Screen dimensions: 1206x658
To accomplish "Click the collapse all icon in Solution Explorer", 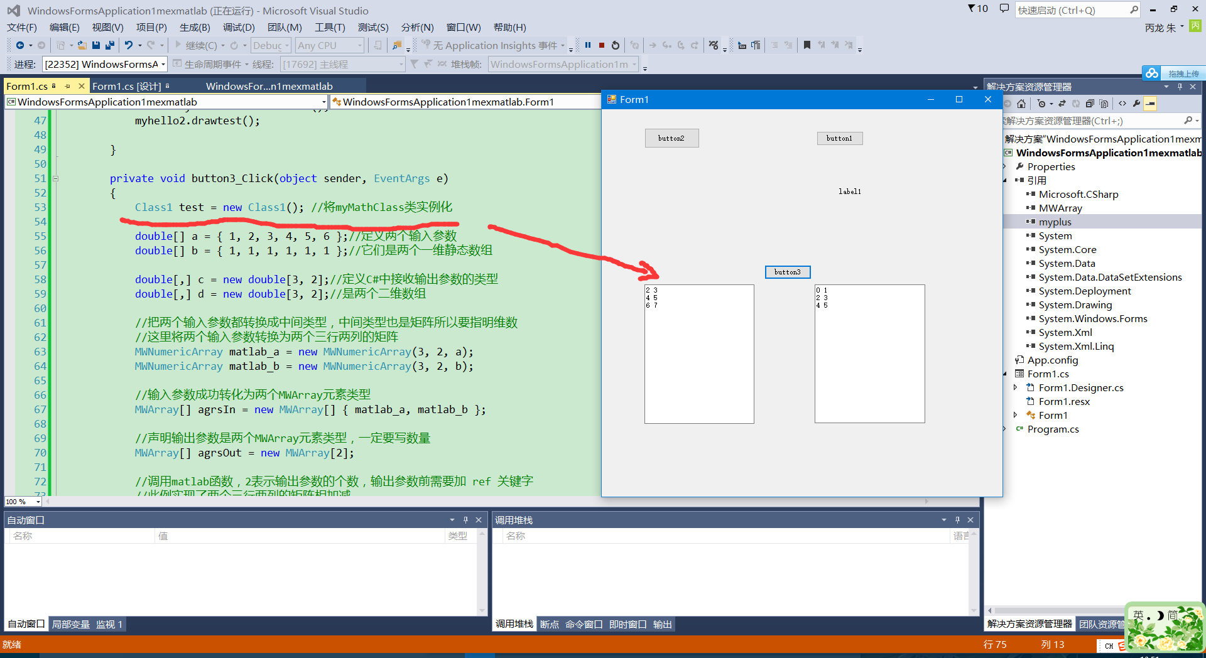I will [x=1090, y=104].
